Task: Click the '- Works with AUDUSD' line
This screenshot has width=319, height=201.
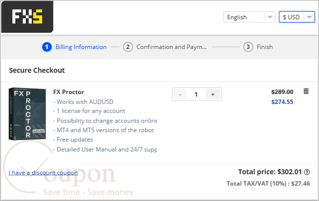Action: click(x=83, y=101)
